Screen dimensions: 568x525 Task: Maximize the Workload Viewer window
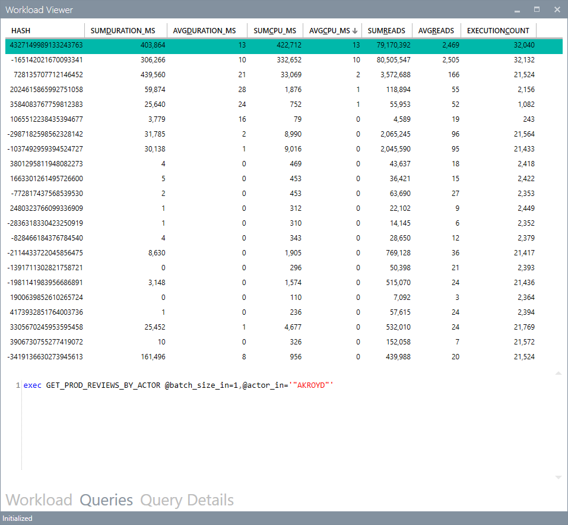click(537, 10)
